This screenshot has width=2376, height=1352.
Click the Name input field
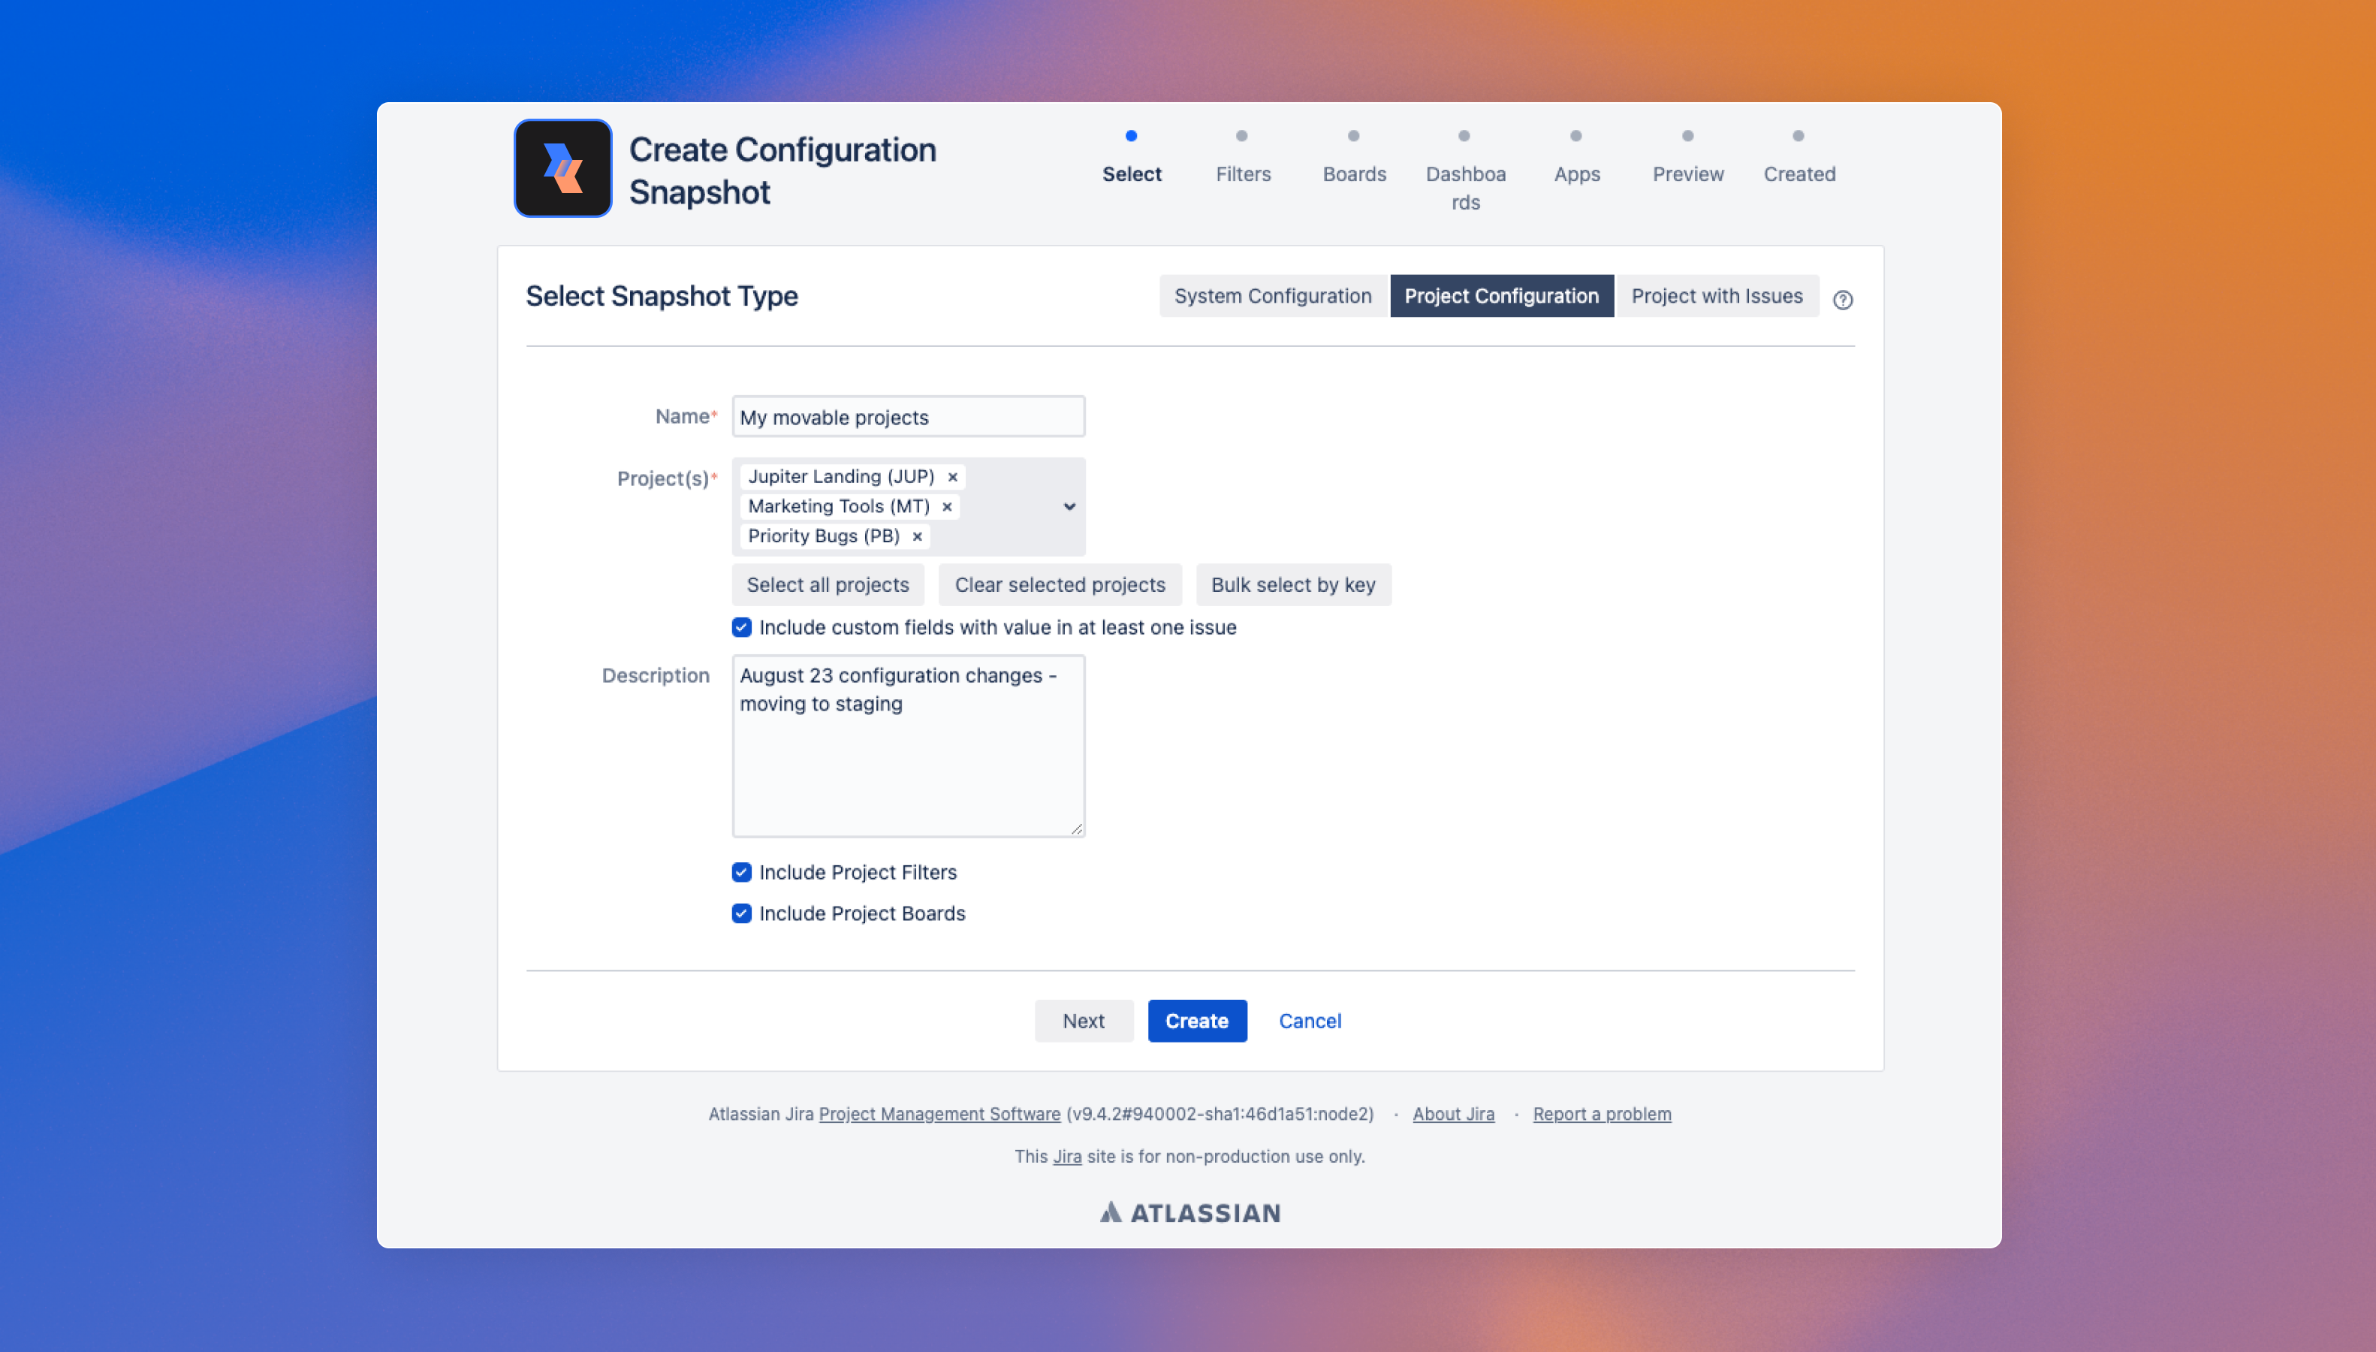tap(908, 417)
